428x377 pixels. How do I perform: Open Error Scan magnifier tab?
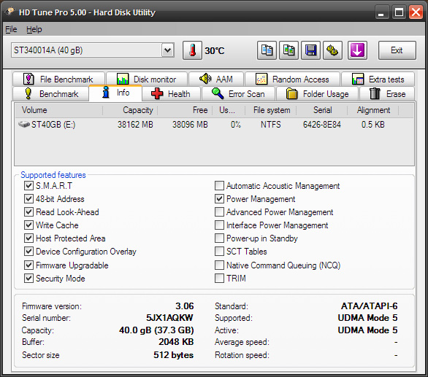(238, 94)
